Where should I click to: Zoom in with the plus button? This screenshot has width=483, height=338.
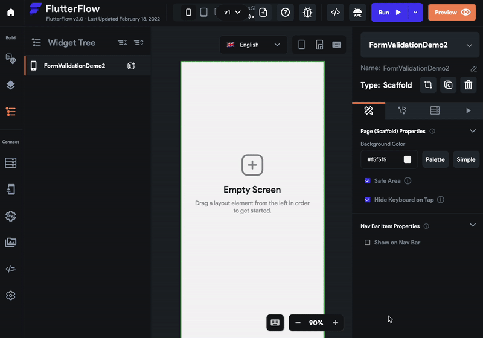[x=336, y=322]
